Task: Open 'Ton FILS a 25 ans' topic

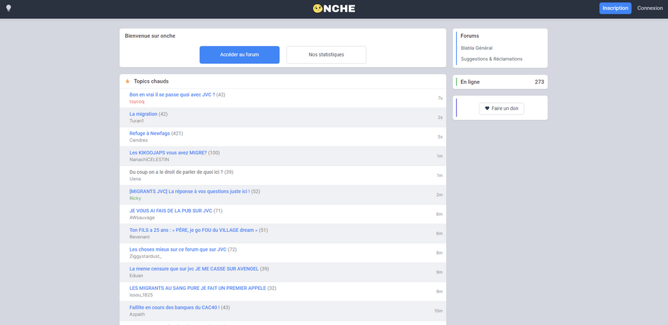Action: pyautogui.click(x=193, y=230)
